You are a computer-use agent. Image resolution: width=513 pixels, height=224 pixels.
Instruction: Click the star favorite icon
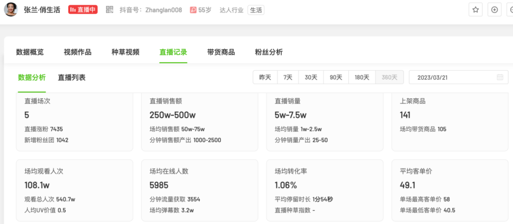click(475, 9)
